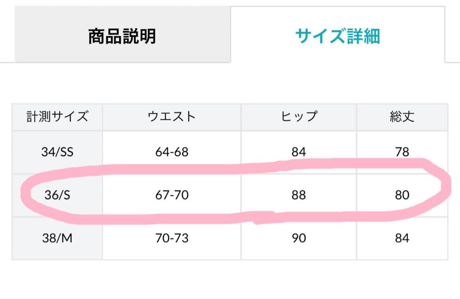Click the hip value 84

tap(299, 152)
